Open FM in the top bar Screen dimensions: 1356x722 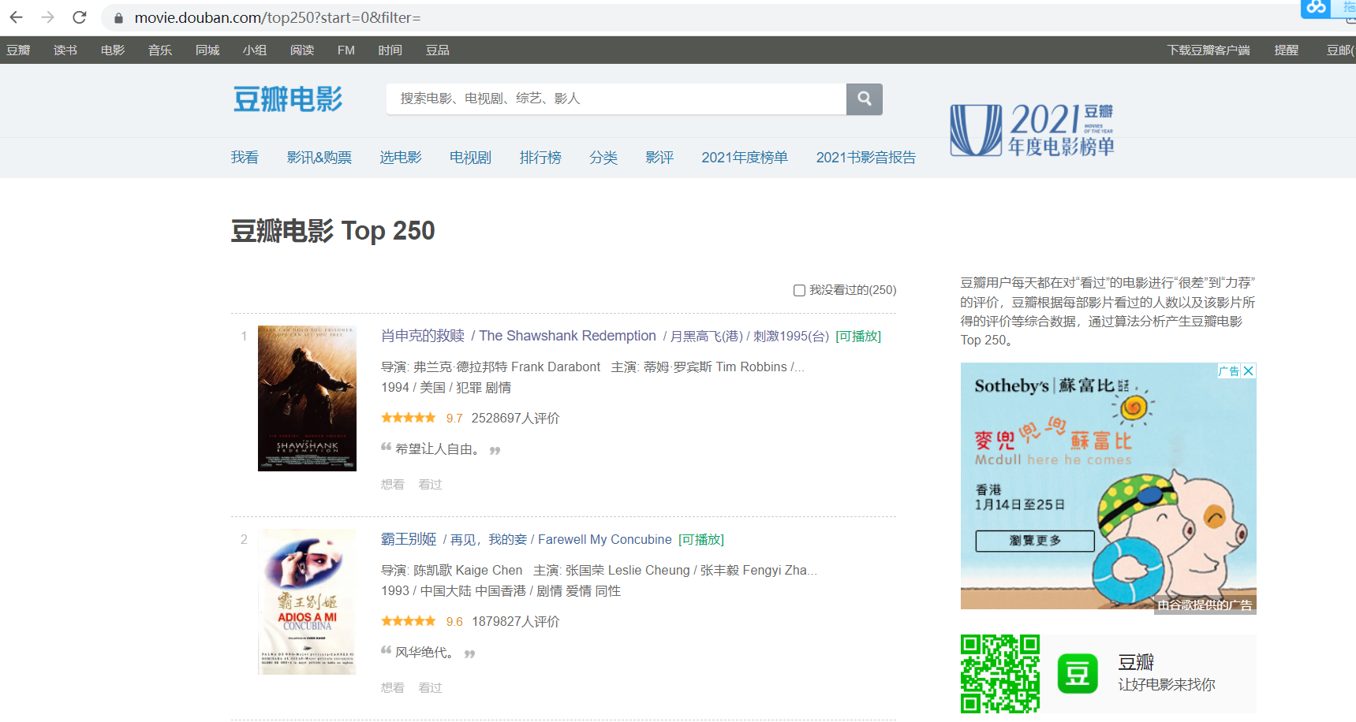(346, 50)
